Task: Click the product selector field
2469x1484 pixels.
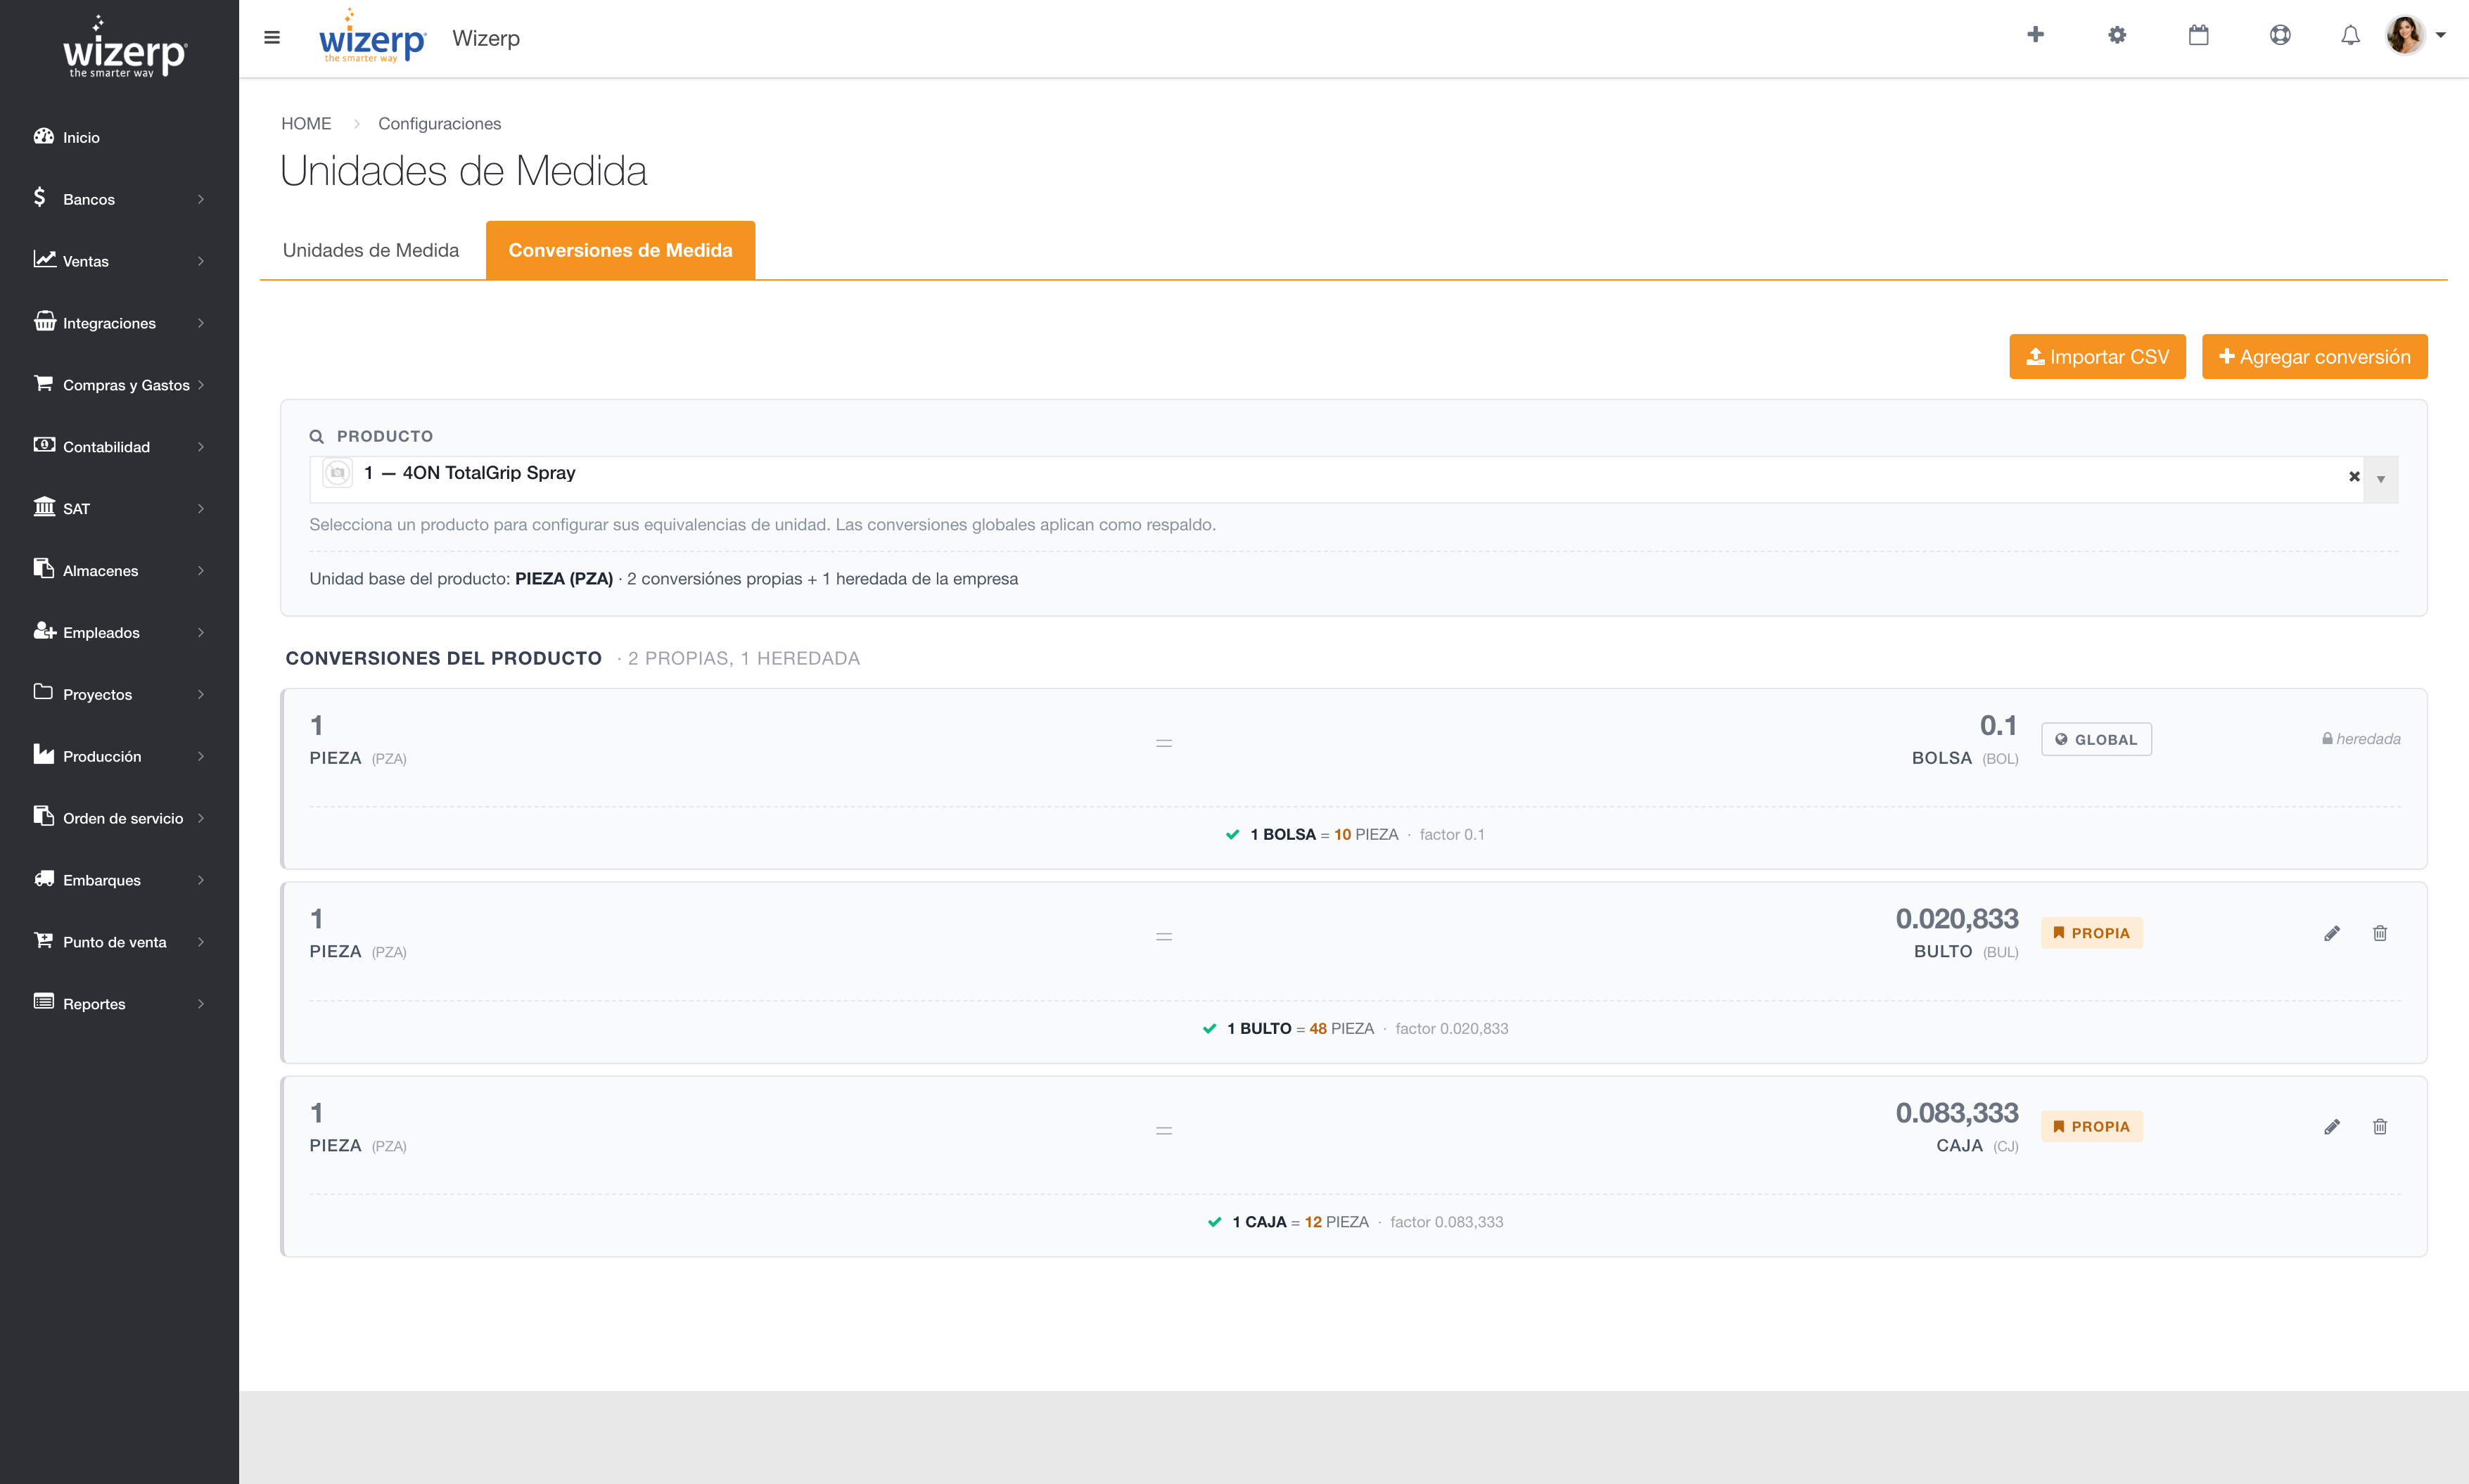Action: 1353,479
